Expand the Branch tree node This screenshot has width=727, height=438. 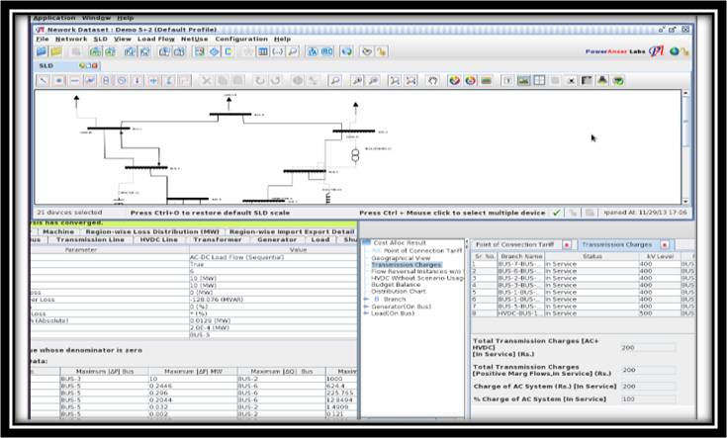pyautogui.click(x=366, y=299)
